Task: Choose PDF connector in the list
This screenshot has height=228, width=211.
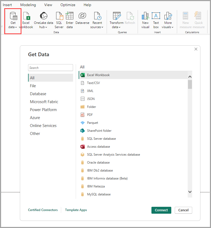Action: point(90,115)
